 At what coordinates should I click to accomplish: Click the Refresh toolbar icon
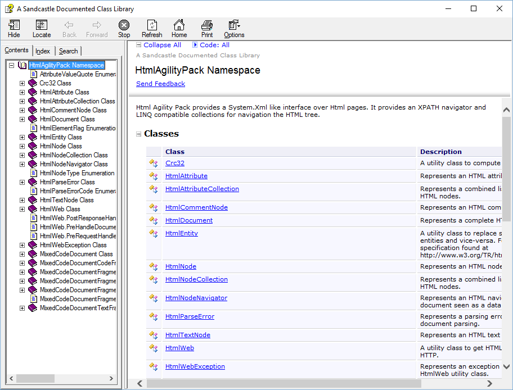(152, 25)
